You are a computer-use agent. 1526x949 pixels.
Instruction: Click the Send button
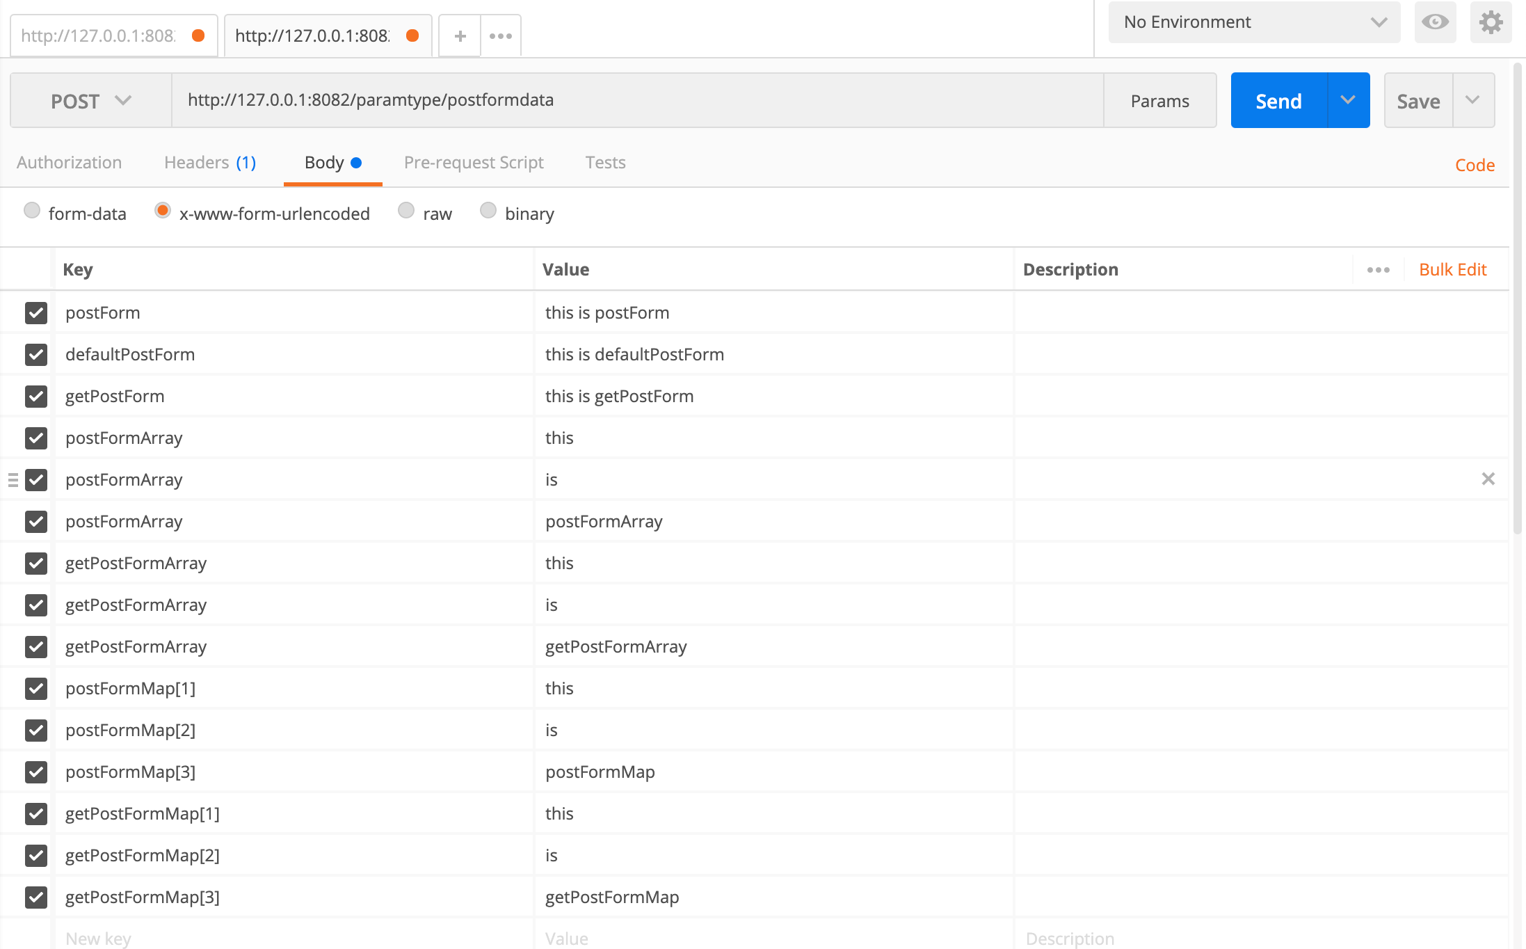[1278, 100]
